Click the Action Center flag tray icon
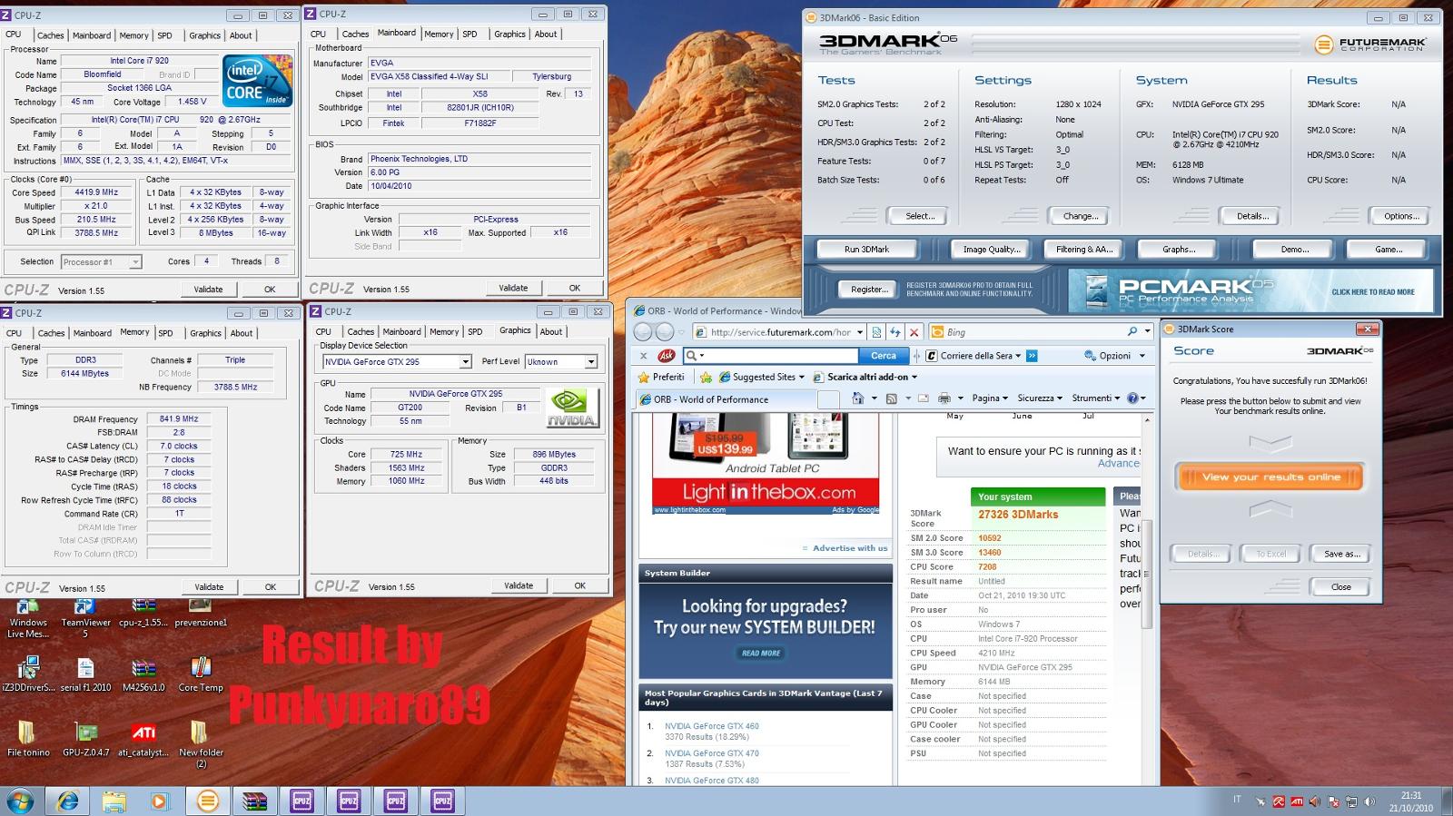Image resolution: width=1453 pixels, height=816 pixels. [x=1332, y=801]
